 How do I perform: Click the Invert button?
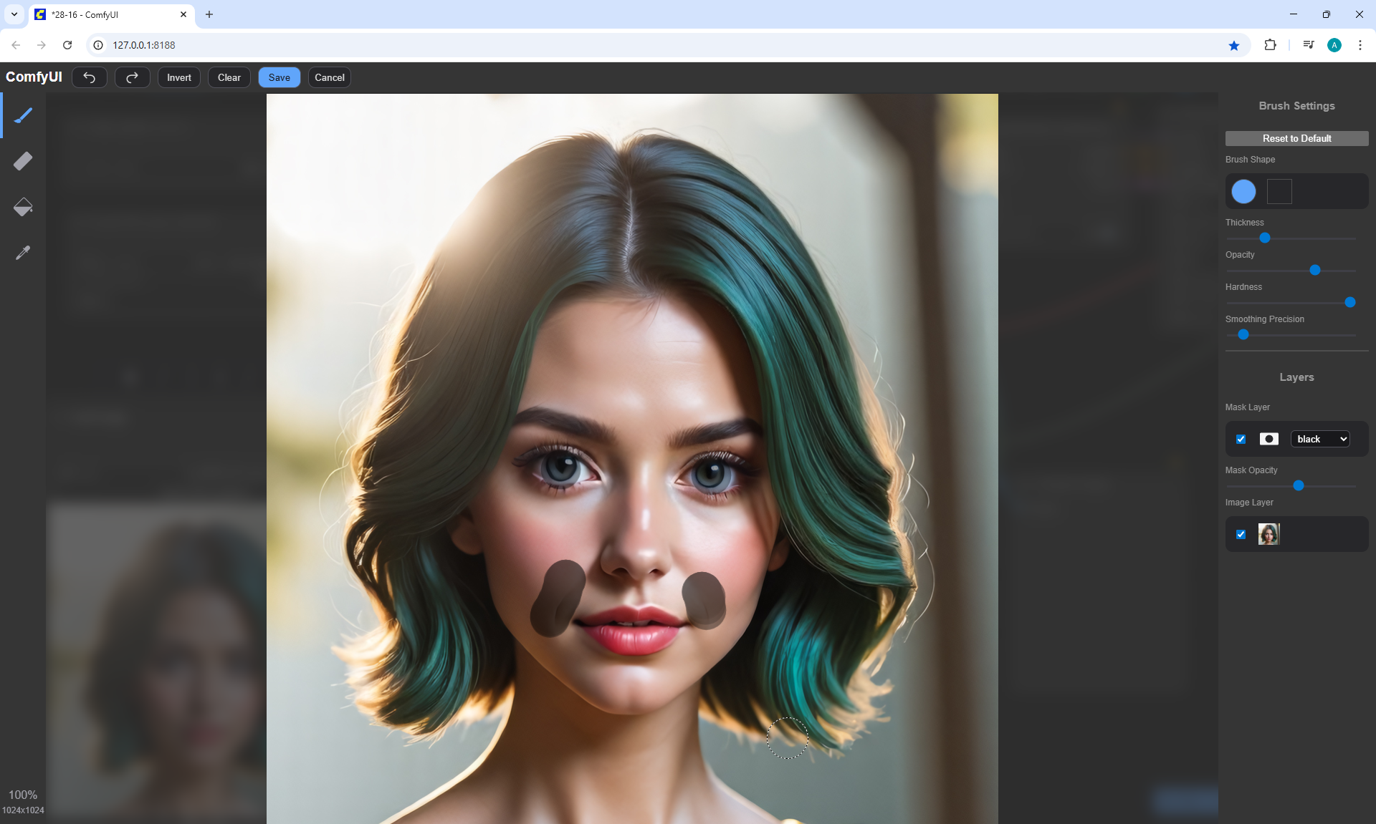[x=178, y=77]
